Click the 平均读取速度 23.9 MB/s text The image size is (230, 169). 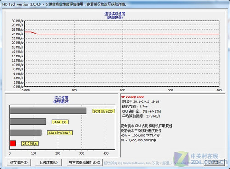[141, 116]
